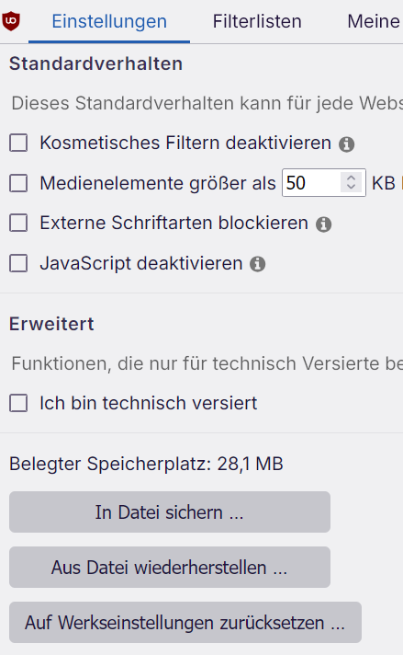Click the Erweitert section heading
The image size is (403, 655).
coord(51,324)
